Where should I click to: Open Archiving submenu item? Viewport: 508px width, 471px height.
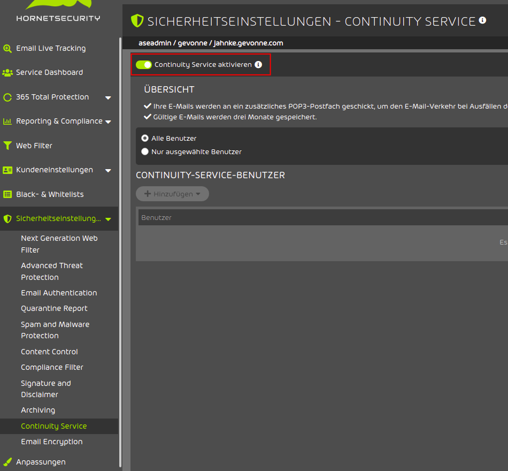click(x=38, y=411)
